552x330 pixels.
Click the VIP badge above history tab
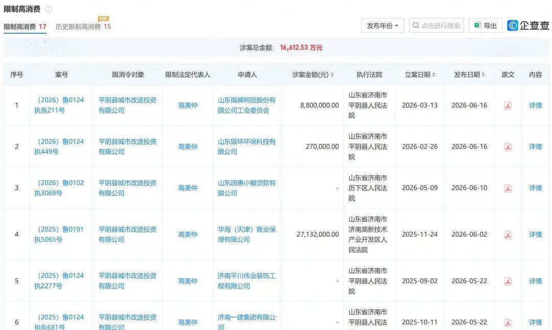click(x=103, y=19)
